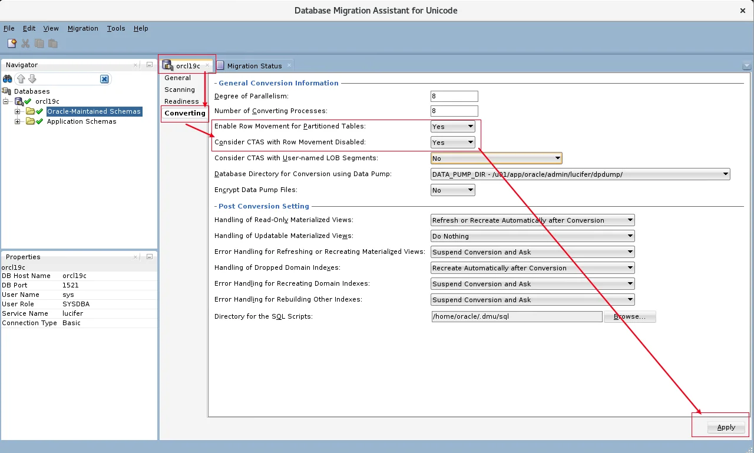Open Enable Row Movement for Partitioned Tables dropdown
The width and height of the screenshot is (754, 453).
pyautogui.click(x=453, y=127)
